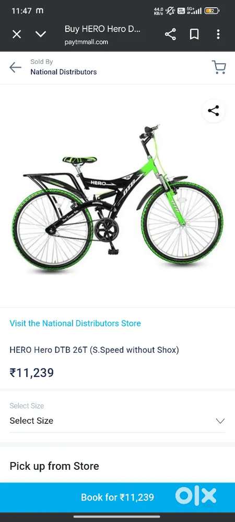The width and height of the screenshot is (235, 522).
Task: Tap the paytmmall.com URL text
Action: point(86,42)
